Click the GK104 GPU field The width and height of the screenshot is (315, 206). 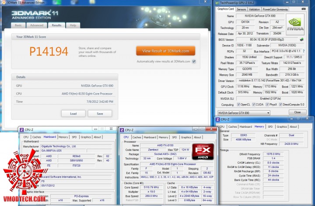point(245,22)
